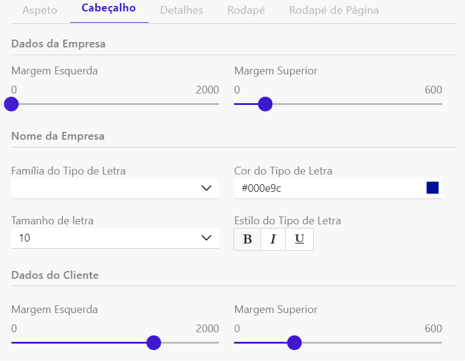465x361 pixels.
Task: Toggle Italic font style button
Action: click(274, 239)
